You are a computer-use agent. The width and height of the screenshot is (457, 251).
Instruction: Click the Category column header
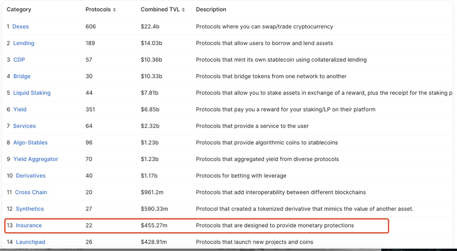coord(19,9)
